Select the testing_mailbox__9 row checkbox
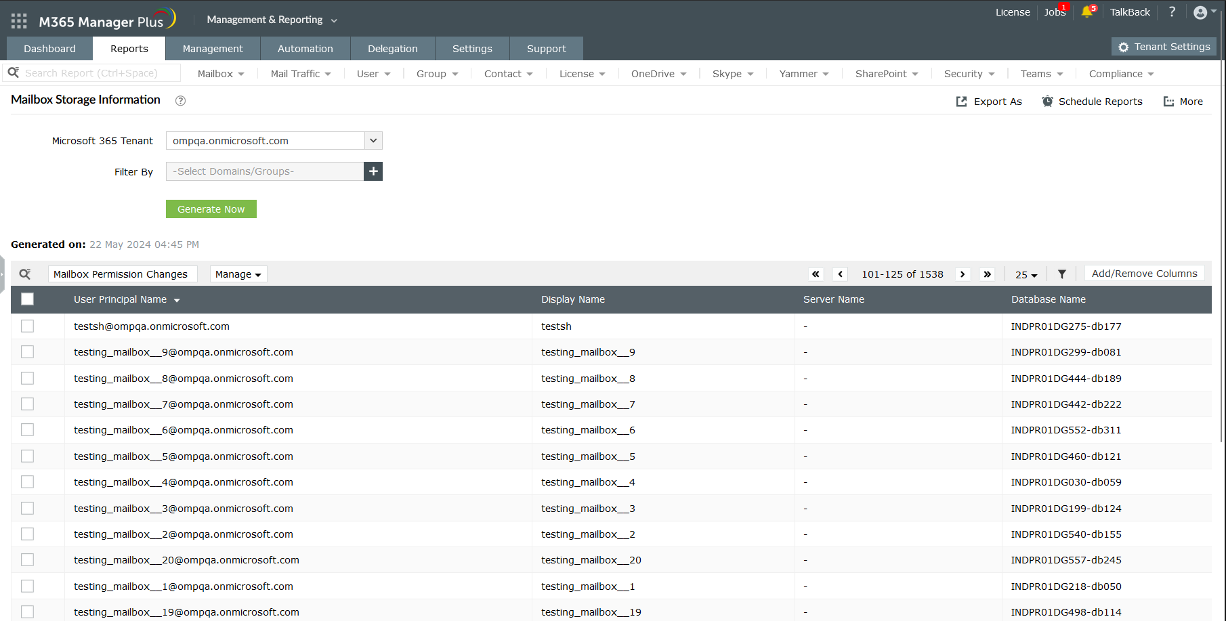The width and height of the screenshot is (1226, 621). [27, 352]
